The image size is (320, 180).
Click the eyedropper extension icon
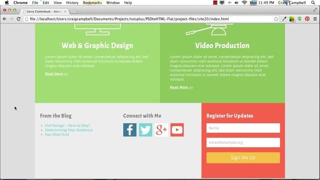tap(284, 19)
